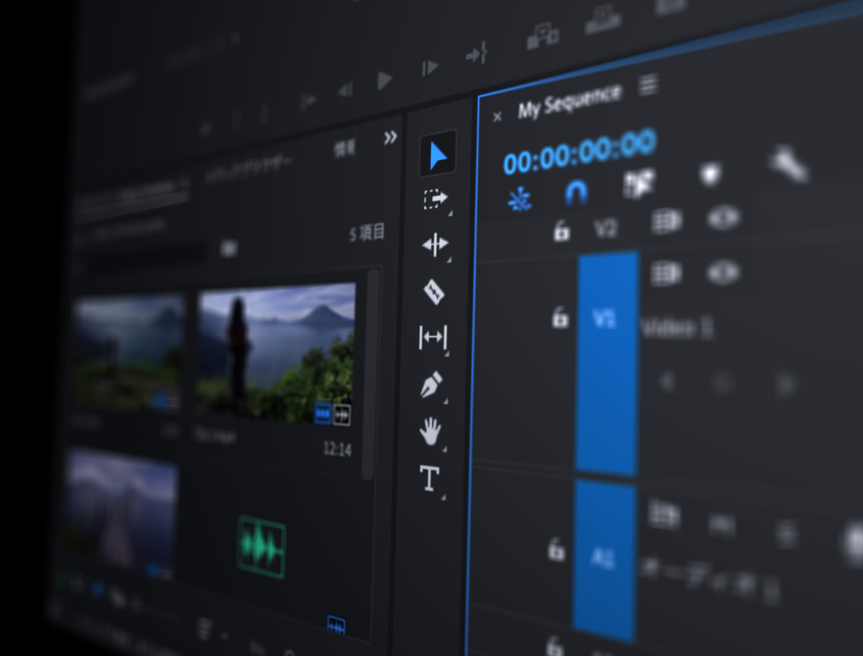The image size is (863, 656).
Task: Open My Sequence panel hamburger menu
Action: point(648,84)
